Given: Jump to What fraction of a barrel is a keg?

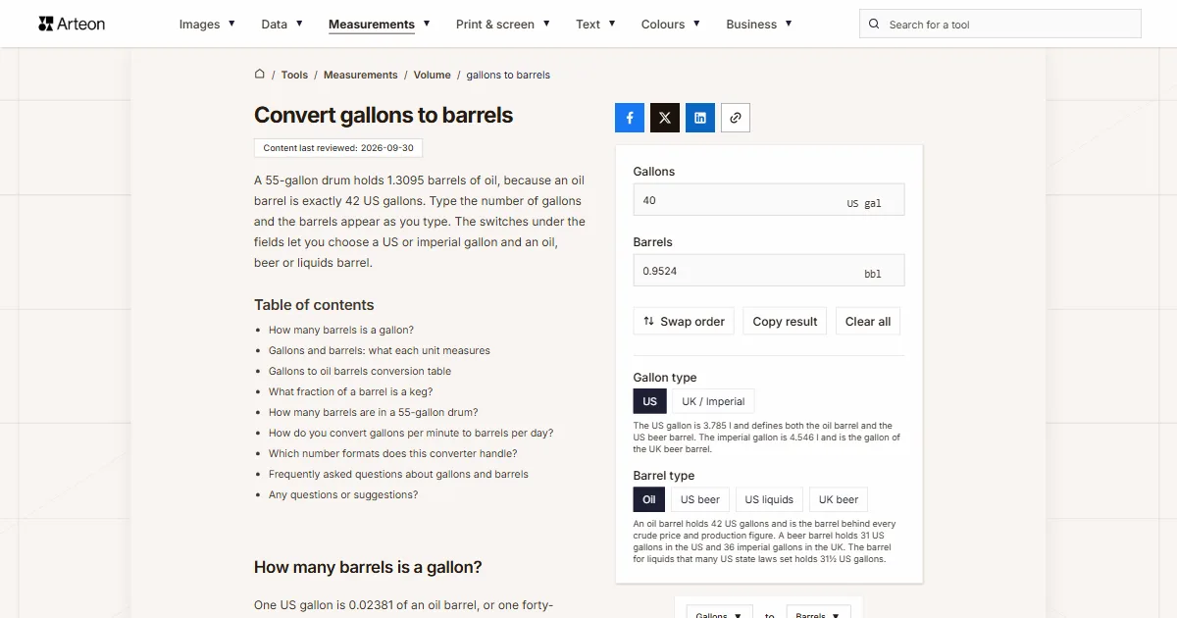Looking at the screenshot, I should pos(351,391).
